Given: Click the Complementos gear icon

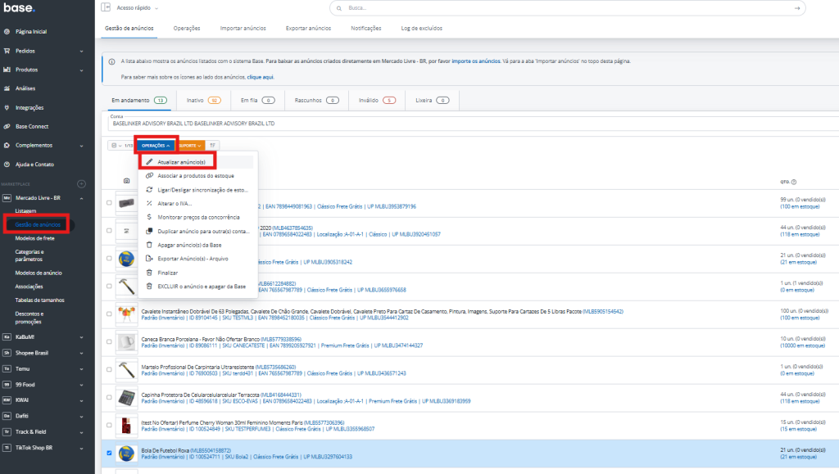Looking at the screenshot, I should coord(7,146).
